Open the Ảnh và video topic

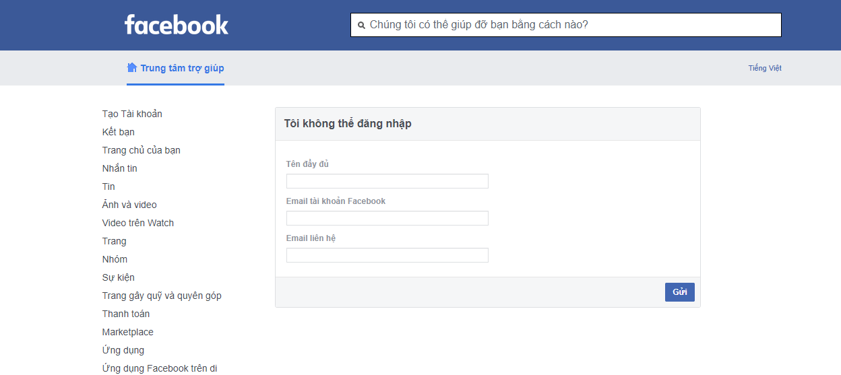pos(129,205)
